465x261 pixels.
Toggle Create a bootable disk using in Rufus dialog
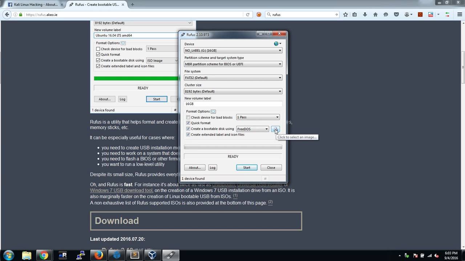tap(188, 129)
